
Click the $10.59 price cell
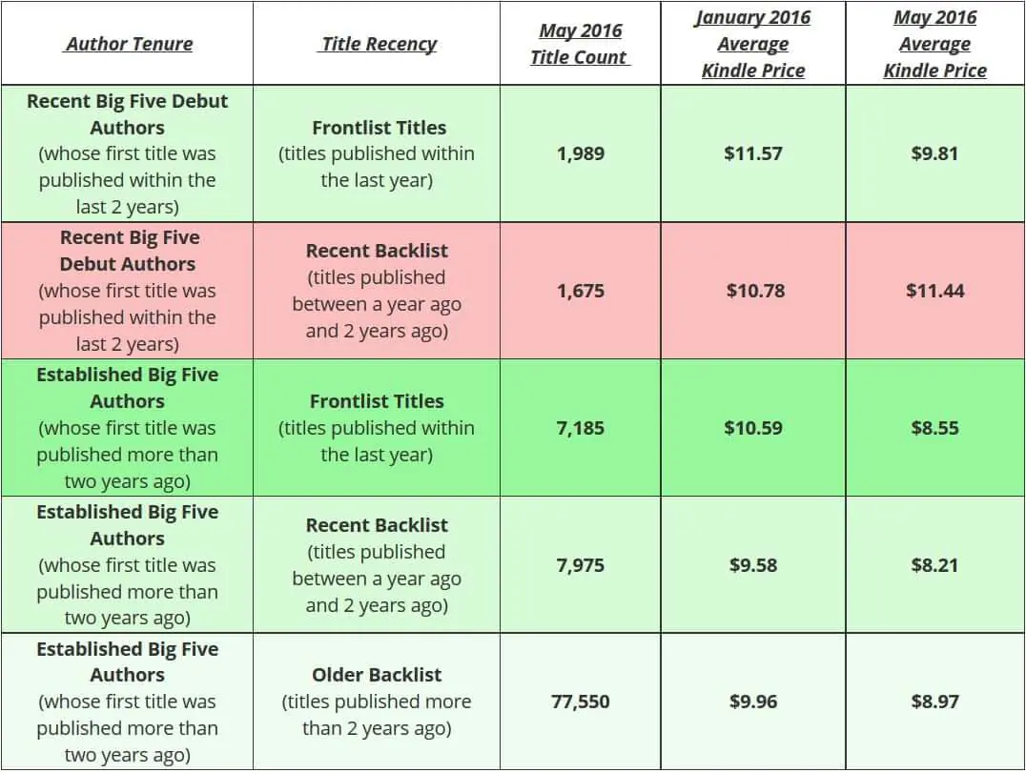tap(753, 428)
